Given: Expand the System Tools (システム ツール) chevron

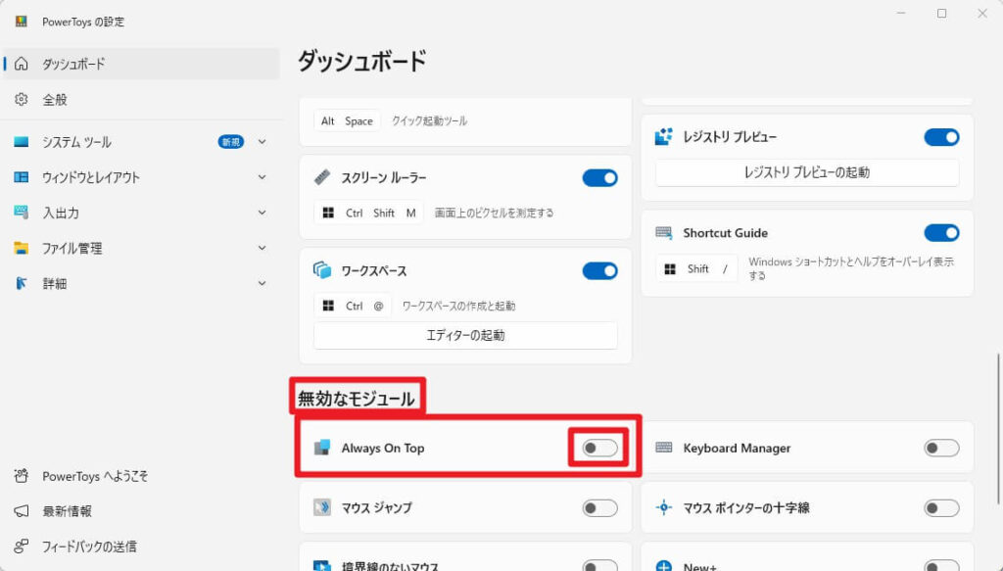Looking at the screenshot, I should click(x=262, y=142).
